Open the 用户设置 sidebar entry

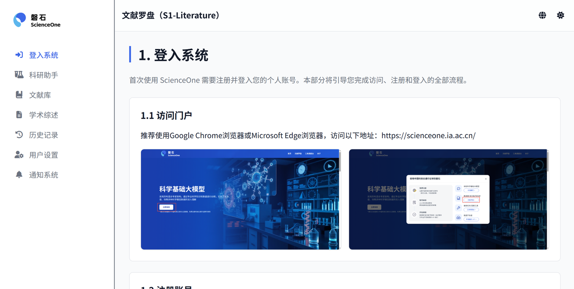43,155
